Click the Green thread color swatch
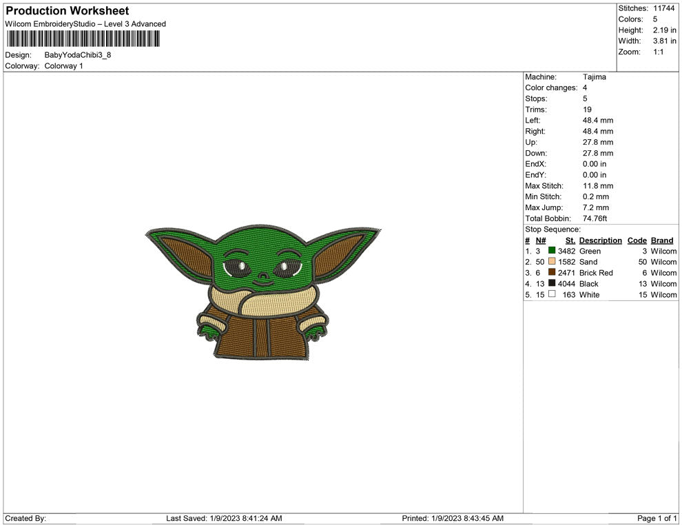Screen dimensions: 682x525 552,251
